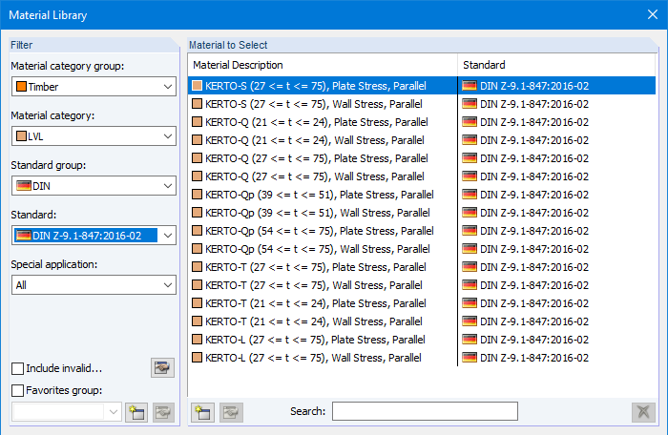Clear search with the X icon button
This screenshot has width=668, height=435.
(643, 412)
